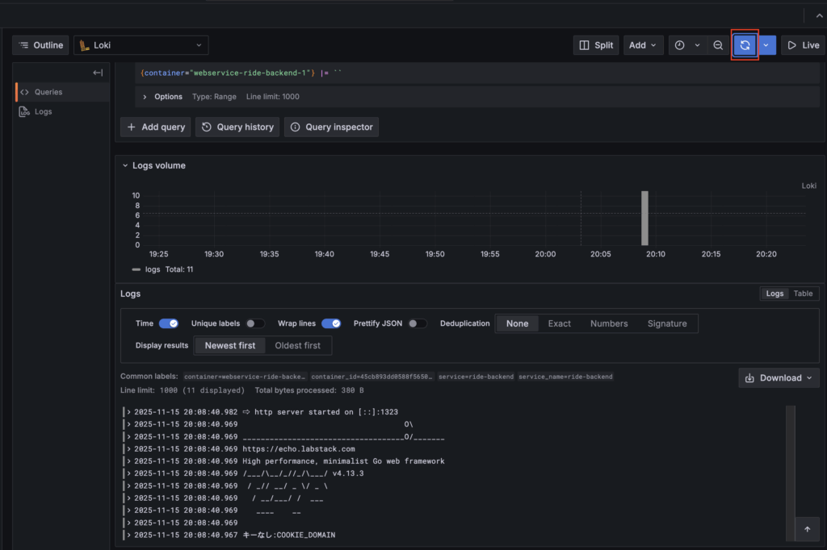This screenshot has width=827, height=550.
Task: Open the time picker clock icon
Action: pos(679,45)
